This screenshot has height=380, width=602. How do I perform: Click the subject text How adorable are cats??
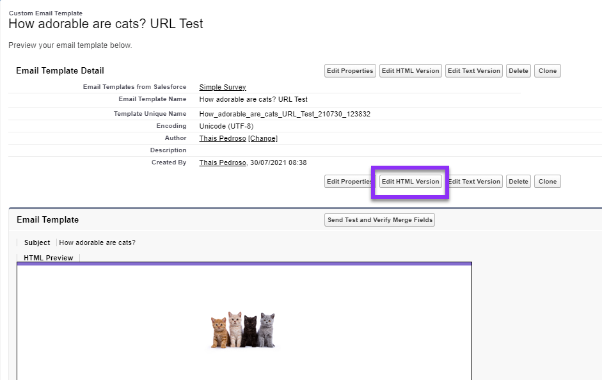click(97, 242)
